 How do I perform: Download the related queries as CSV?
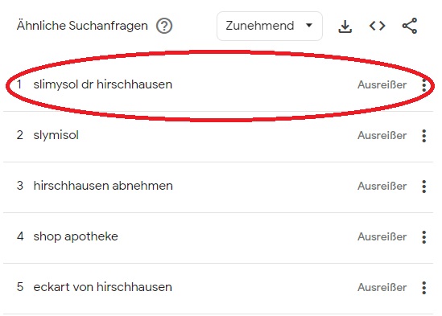(345, 27)
